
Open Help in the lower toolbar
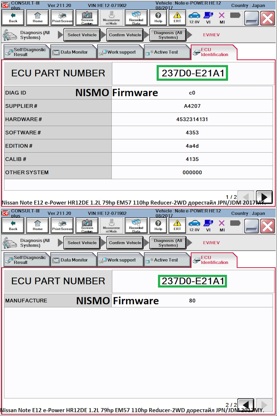coord(158,226)
